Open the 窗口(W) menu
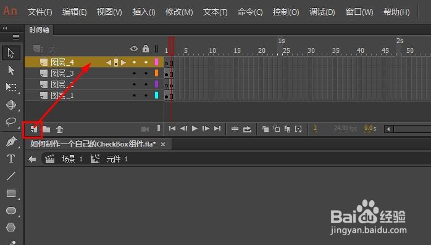 [x=359, y=12]
